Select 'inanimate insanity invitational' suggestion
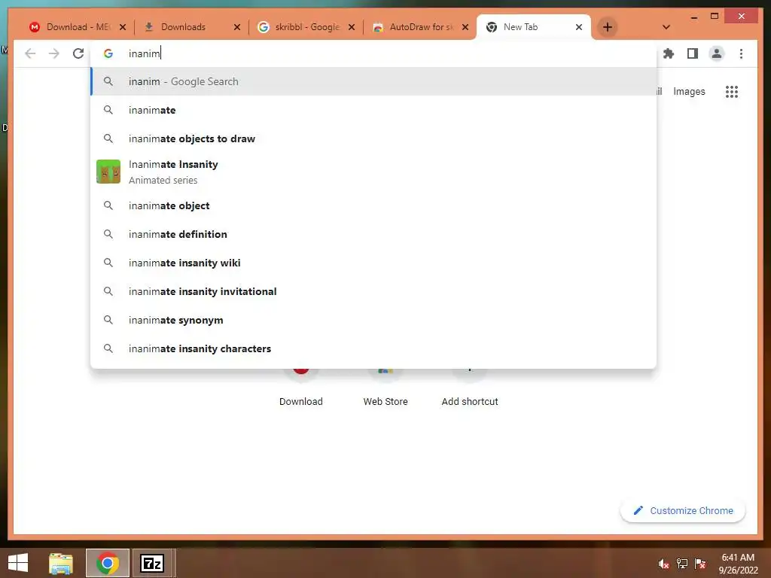Image resolution: width=771 pixels, height=578 pixels. [373, 291]
